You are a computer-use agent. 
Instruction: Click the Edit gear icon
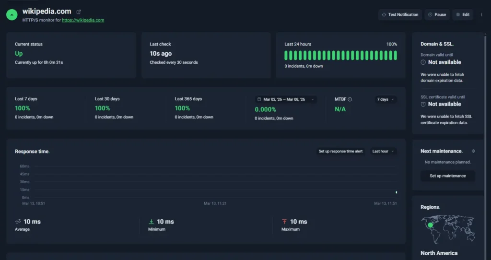[x=458, y=15]
